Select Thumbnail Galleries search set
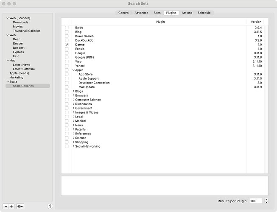Viewport: 277px width, 212px height. point(27,31)
